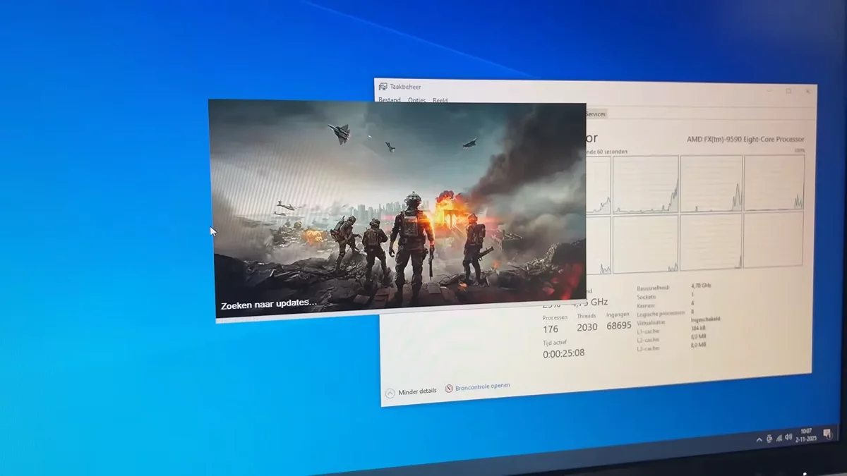Click the Broncontrole gauge icon

click(449, 388)
